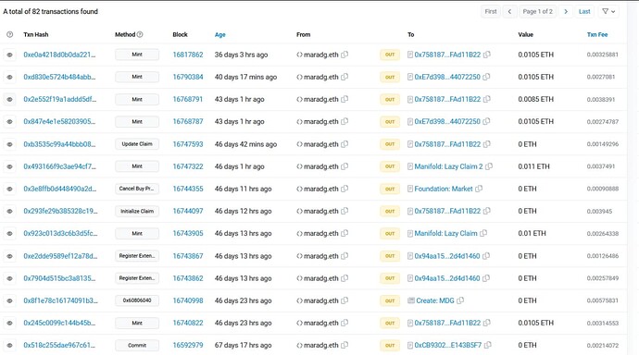Click Register Exten... badge in block 16743867 row
639x355 pixels.
pyautogui.click(x=137, y=256)
